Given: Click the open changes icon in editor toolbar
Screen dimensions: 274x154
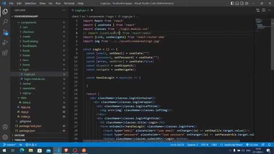Looking at the screenshot, I should tap(258, 10).
